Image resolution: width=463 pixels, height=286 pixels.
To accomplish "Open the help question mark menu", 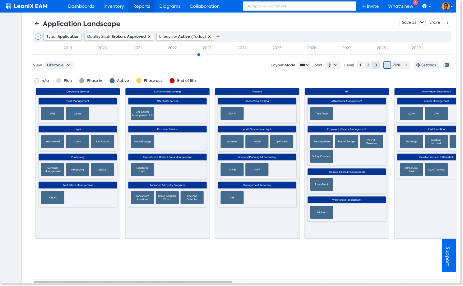I will click(x=426, y=6).
